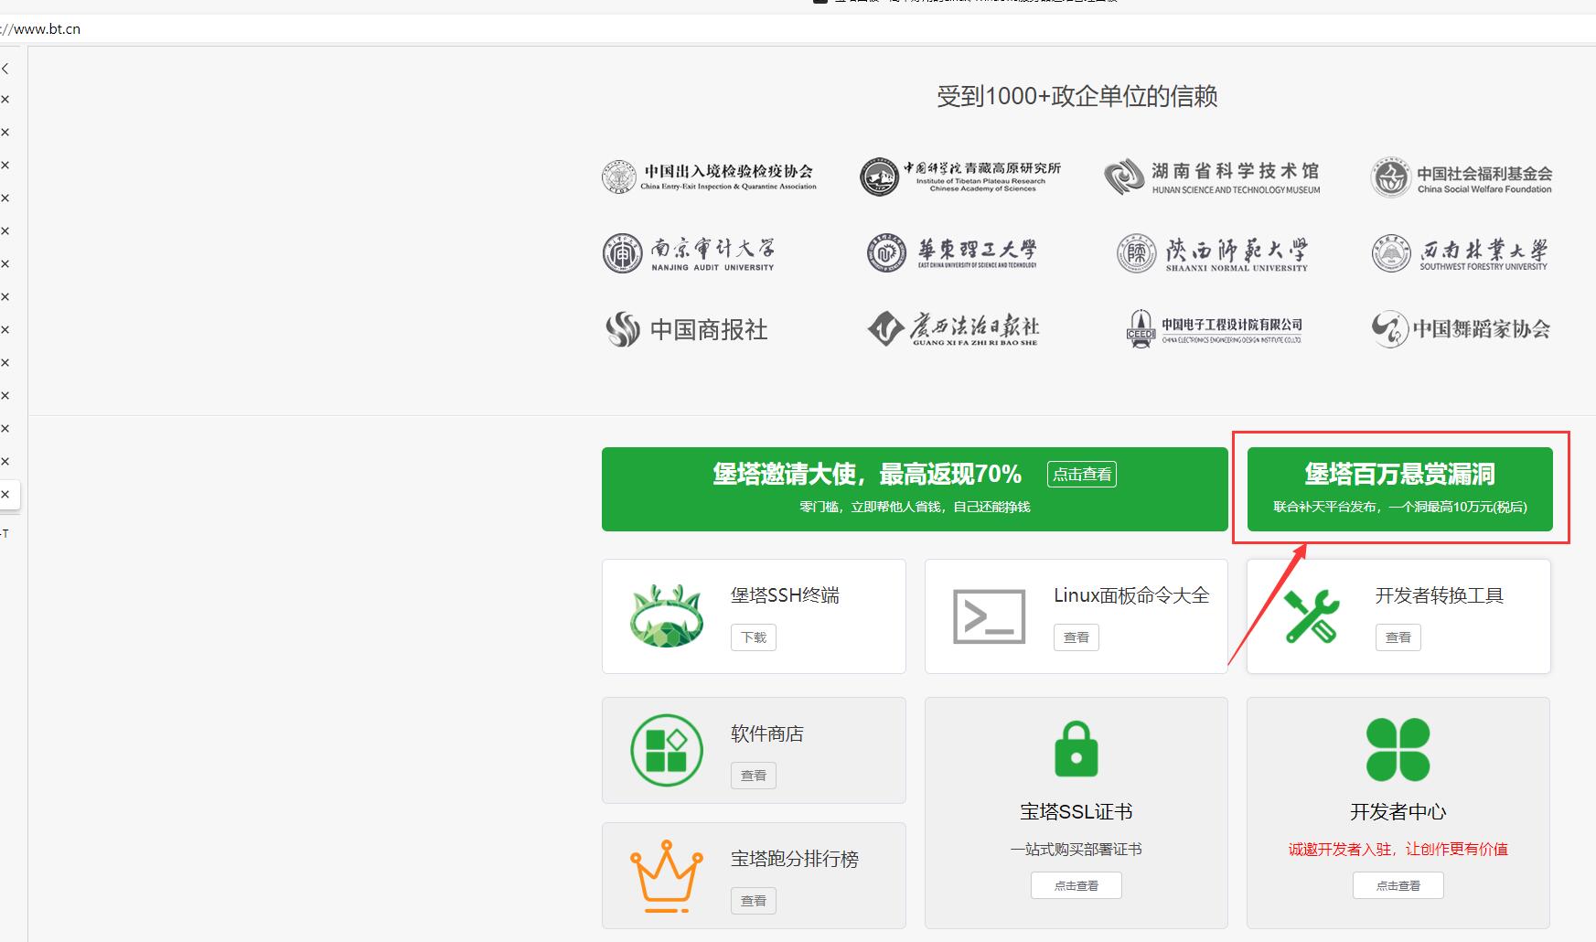Click the green four-leaf clover 开发者中心 icon
The image size is (1596, 942).
(1398, 749)
